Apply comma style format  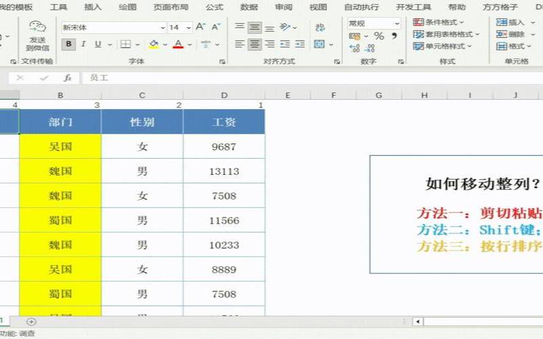[x=394, y=36]
